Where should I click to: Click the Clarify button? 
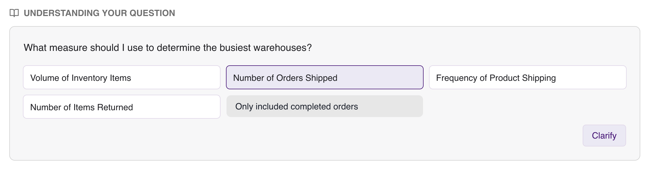click(604, 136)
